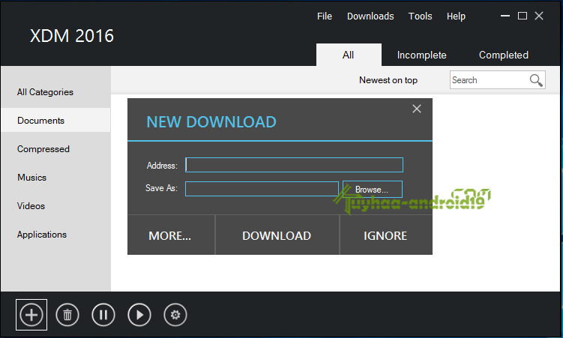Viewport: 563px width, 338px height.
Task: Click the search magnifier icon
Action: click(536, 80)
